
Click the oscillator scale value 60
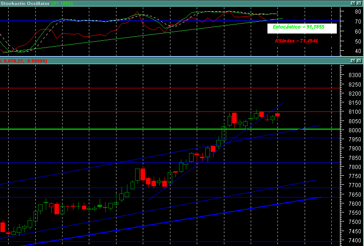tap(358, 31)
